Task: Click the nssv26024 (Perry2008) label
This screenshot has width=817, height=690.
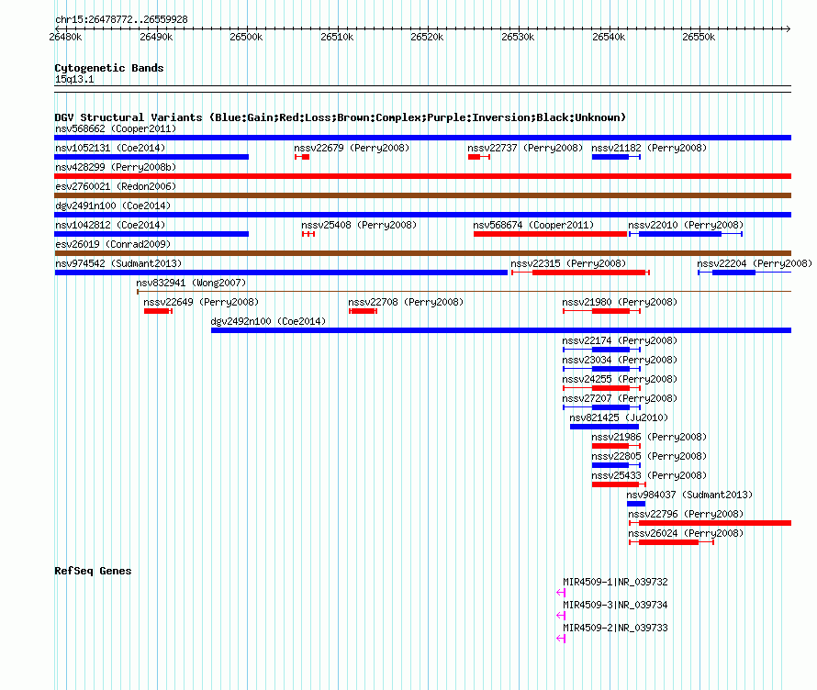Action: (x=686, y=533)
